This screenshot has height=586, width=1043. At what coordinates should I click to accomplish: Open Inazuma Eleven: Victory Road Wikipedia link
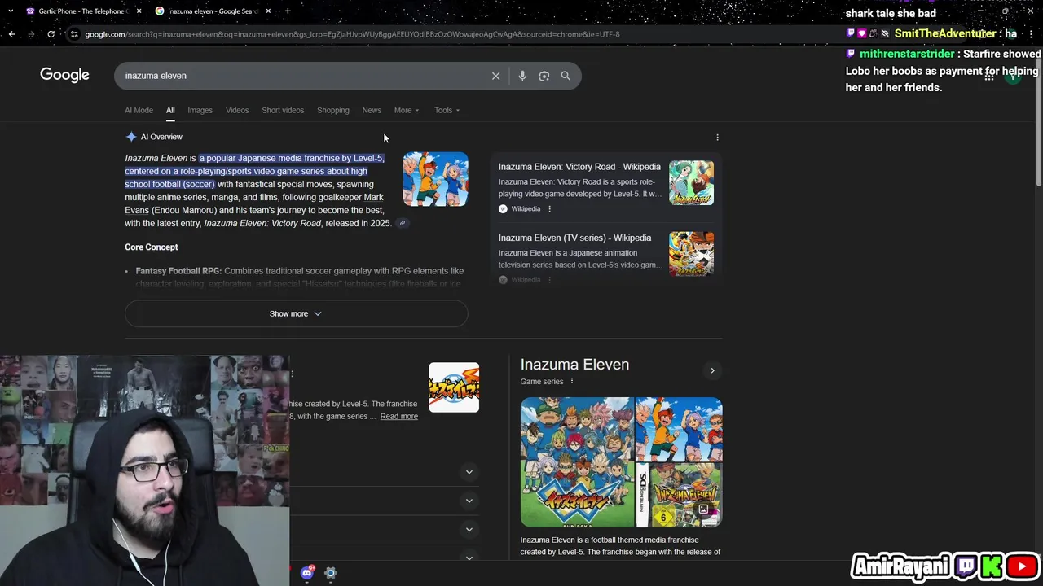tap(579, 167)
